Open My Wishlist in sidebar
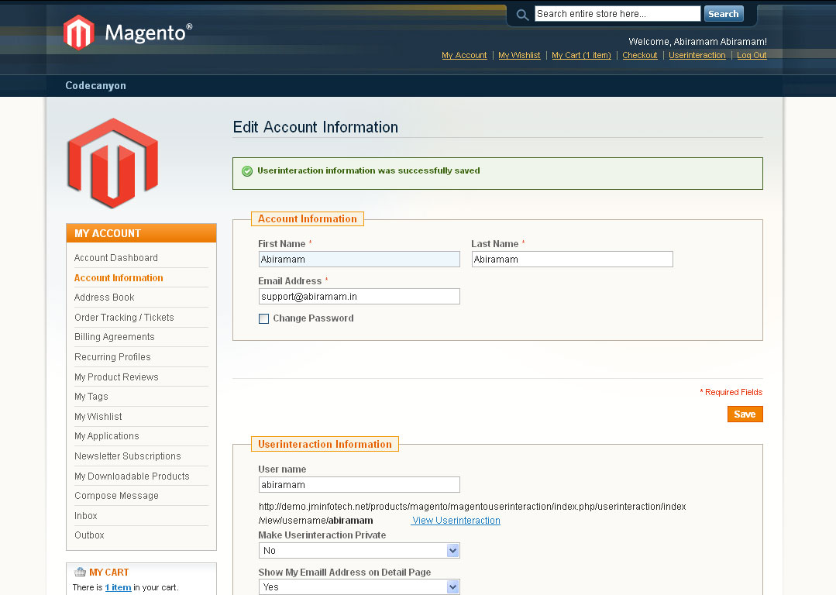 98,416
